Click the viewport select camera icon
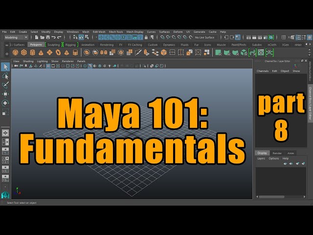The width and height of the screenshot is (313, 235). pyautogui.click(x=16, y=66)
